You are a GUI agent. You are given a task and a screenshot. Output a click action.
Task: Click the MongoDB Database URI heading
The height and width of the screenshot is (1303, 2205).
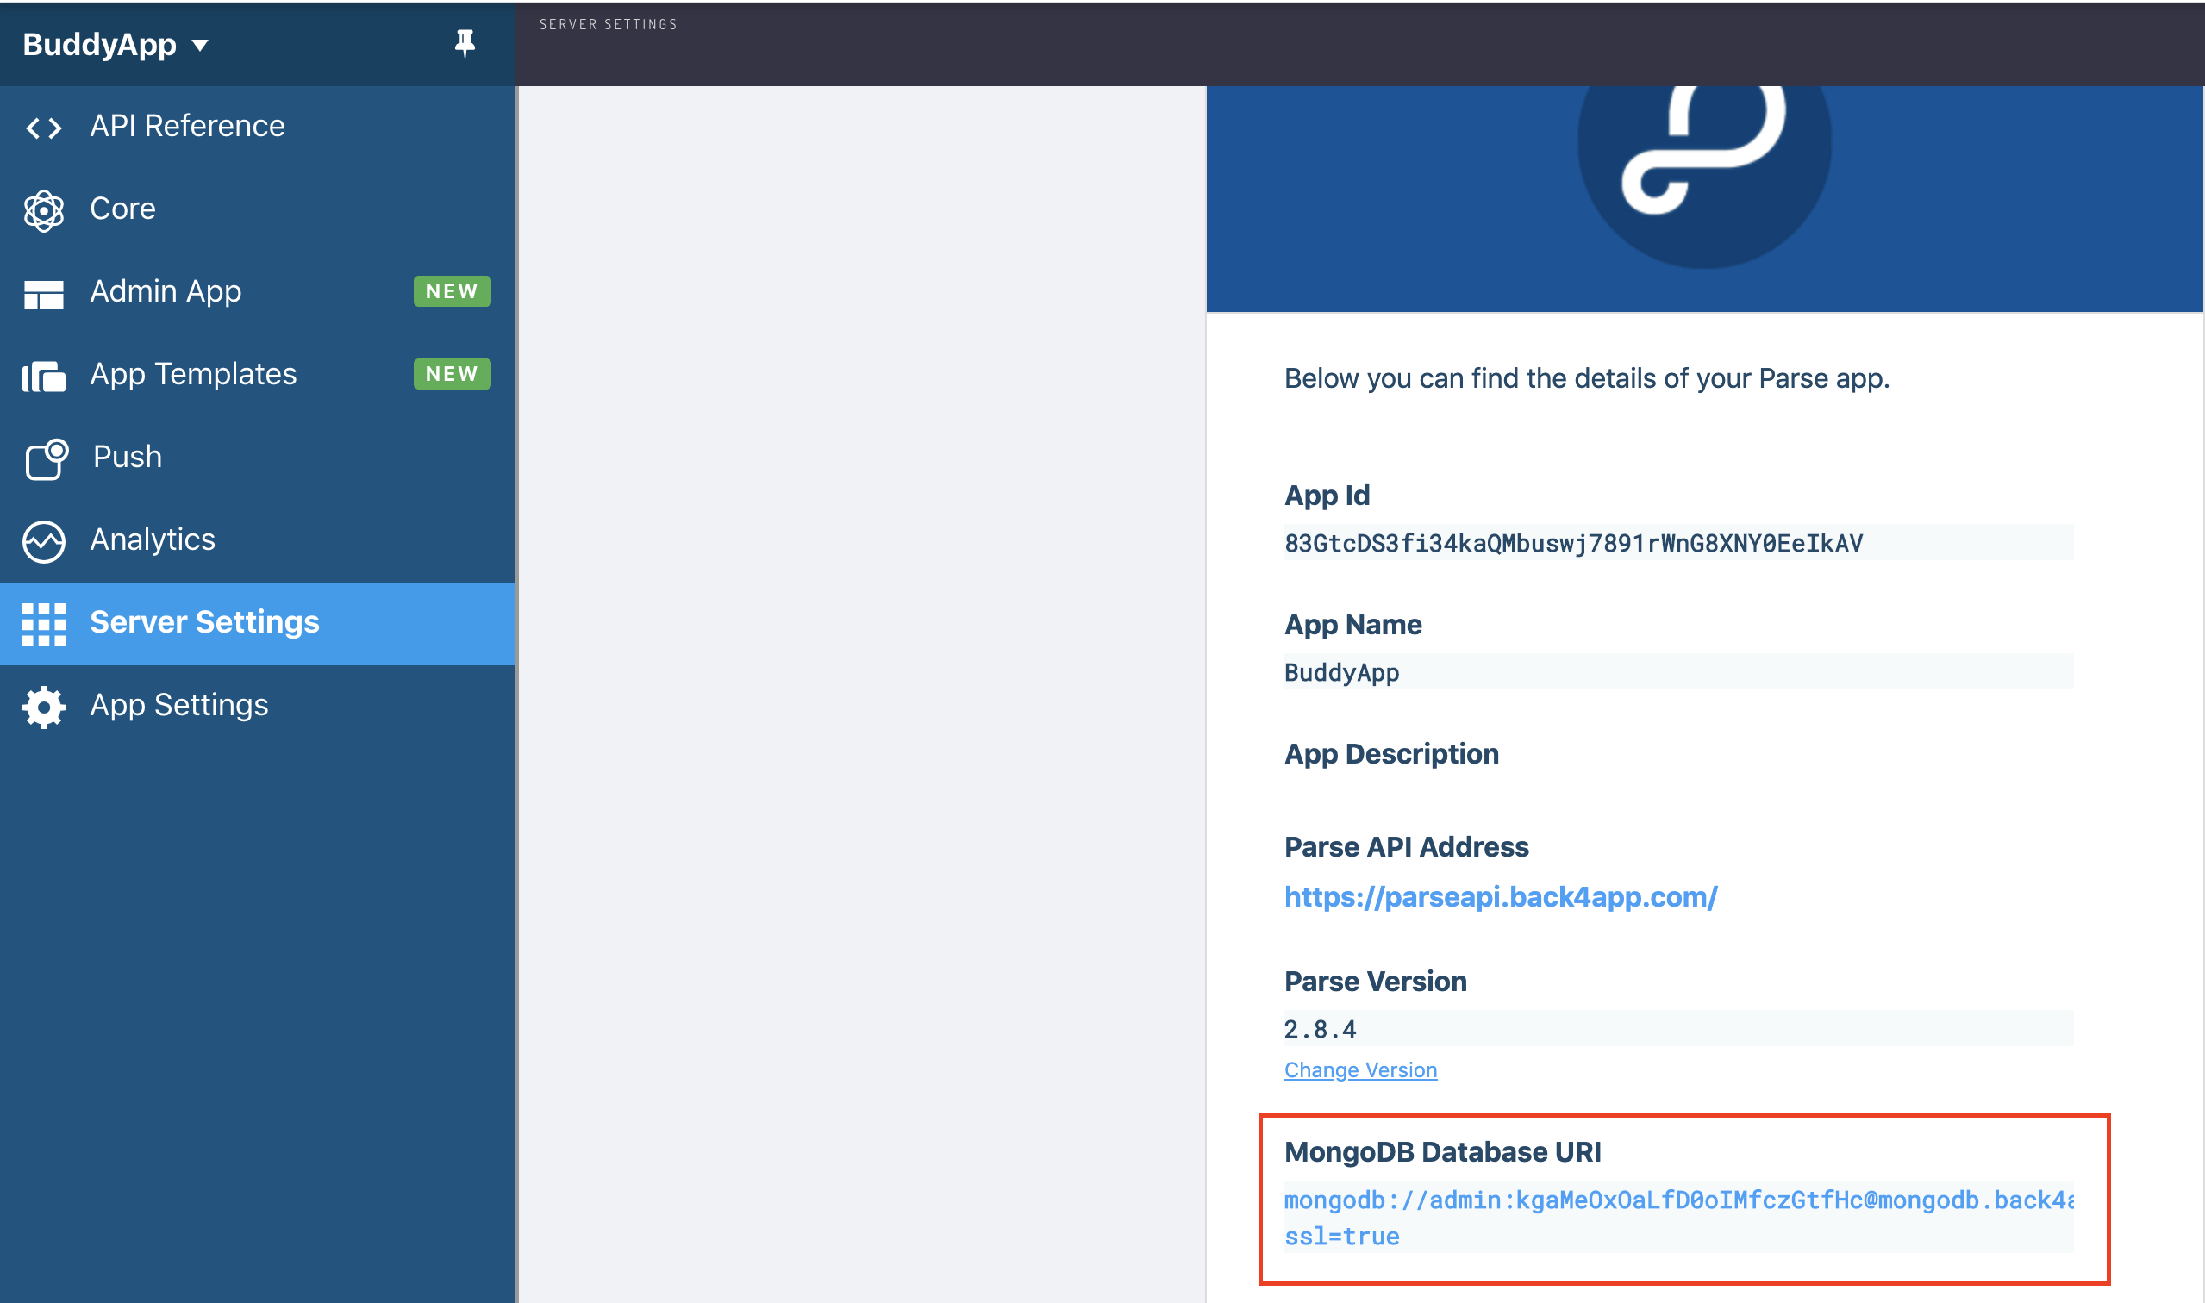click(x=1443, y=1152)
